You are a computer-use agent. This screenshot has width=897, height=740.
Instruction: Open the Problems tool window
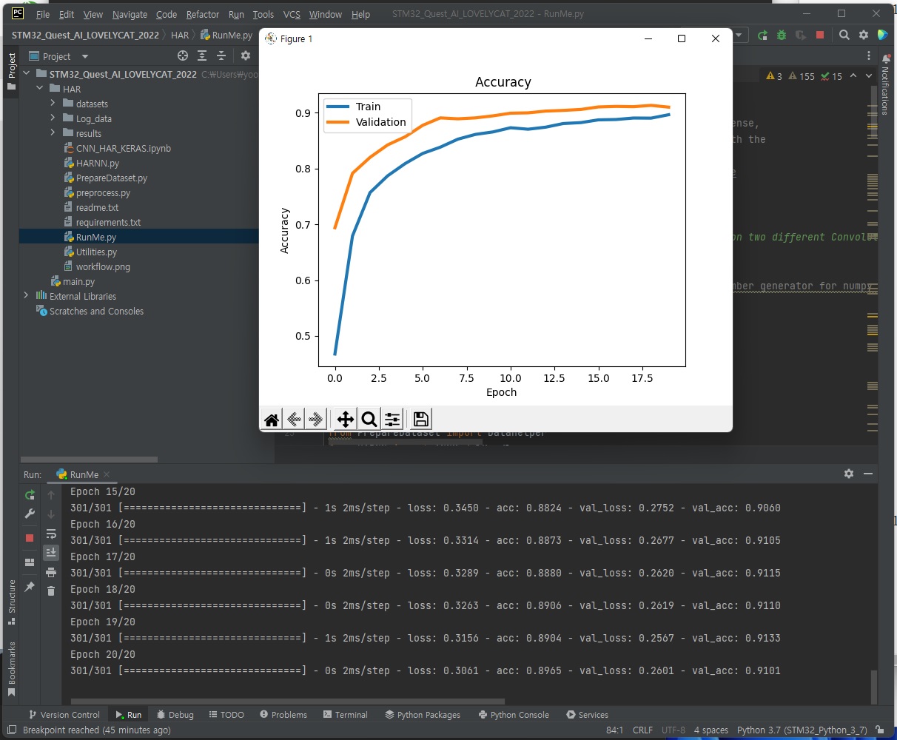[283, 715]
